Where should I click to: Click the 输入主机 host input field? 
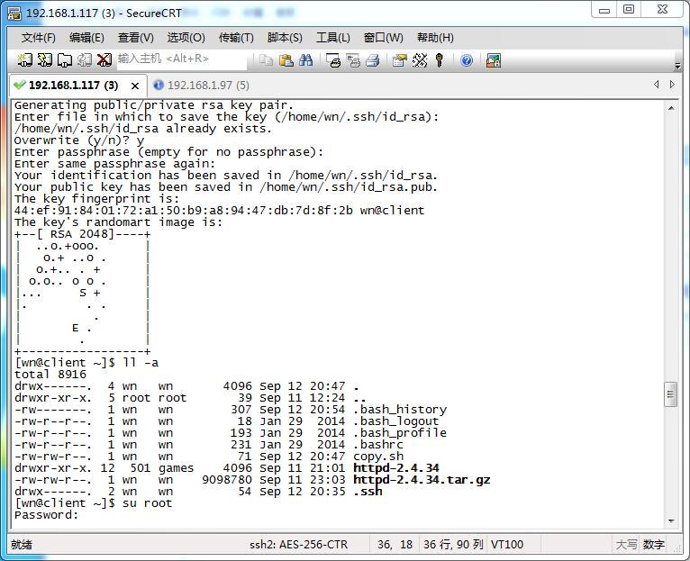182,59
